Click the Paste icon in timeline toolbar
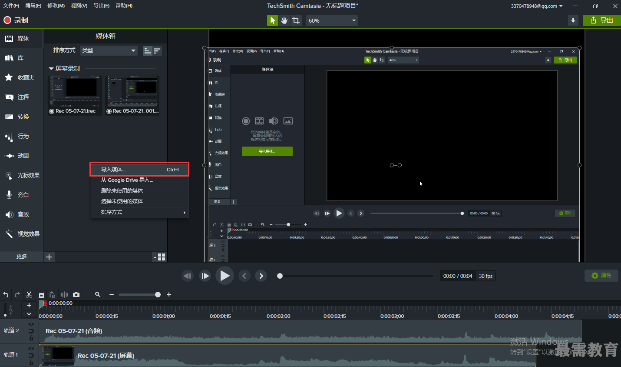The image size is (621, 367). pyautogui.click(x=53, y=295)
